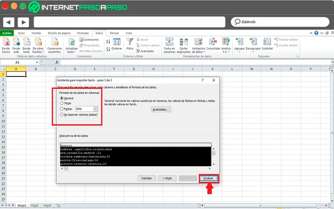Click Texto en columnas icon
This screenshot has width=334, height=209.
click(170, 45)
